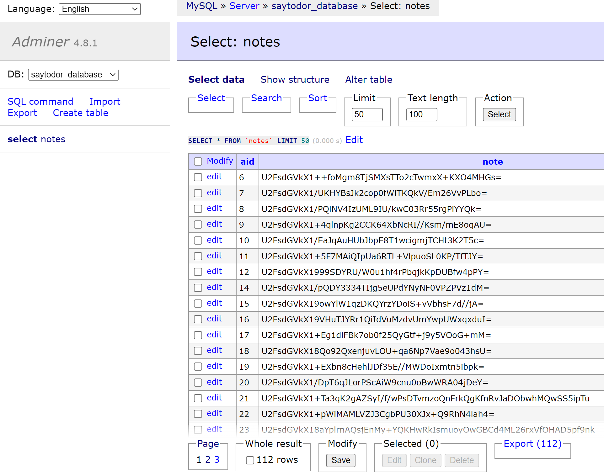
Task: Check the checkbox for row aid 6
Action: tap(198, 177)
